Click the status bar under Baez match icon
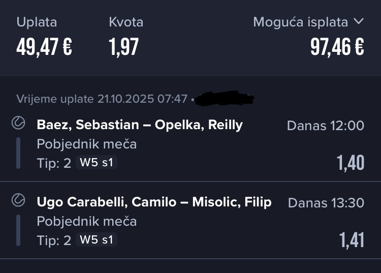 [18, 152]
